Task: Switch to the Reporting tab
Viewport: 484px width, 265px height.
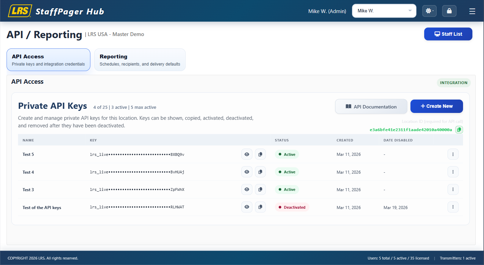Action: coord(140,59)
